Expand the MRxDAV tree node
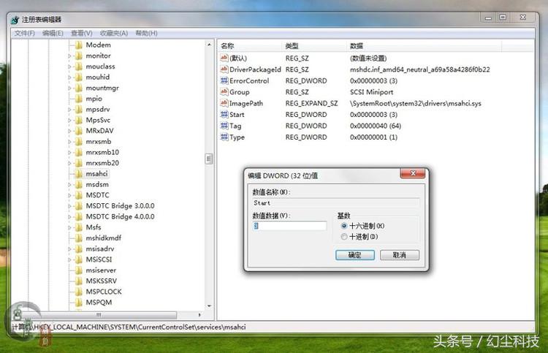This screenshot has width=548, height=353. [69, 131]
